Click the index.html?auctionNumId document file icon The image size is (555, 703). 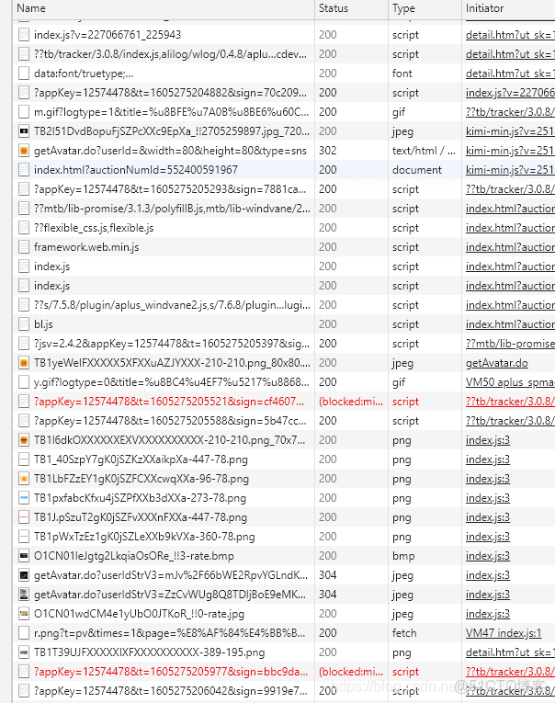point(24,170)
